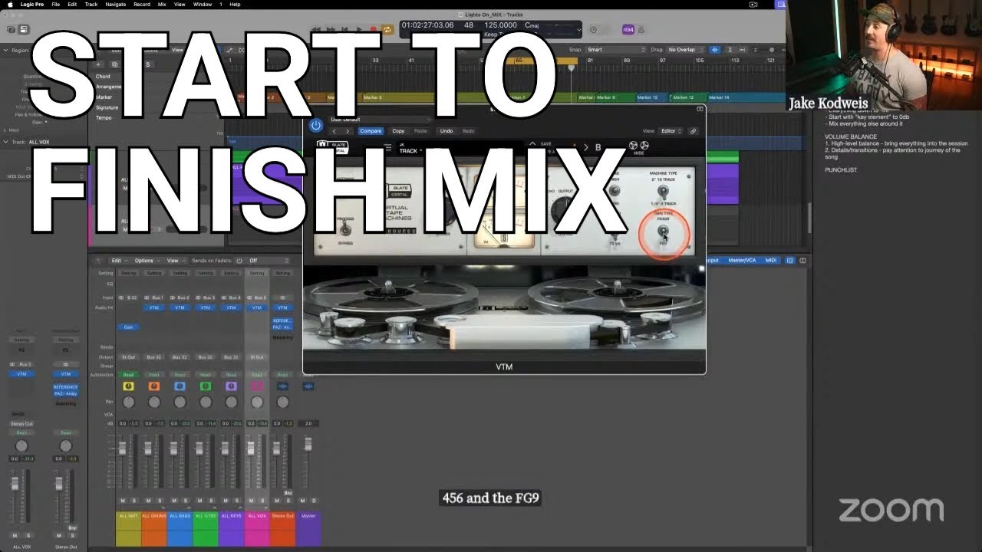Toggle the VTM plugin power button
Viewport: 982px width, 552px height.
315,125
